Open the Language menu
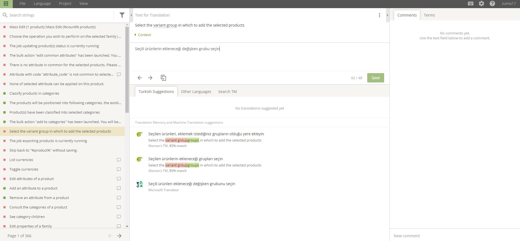 tap(42, 4)
